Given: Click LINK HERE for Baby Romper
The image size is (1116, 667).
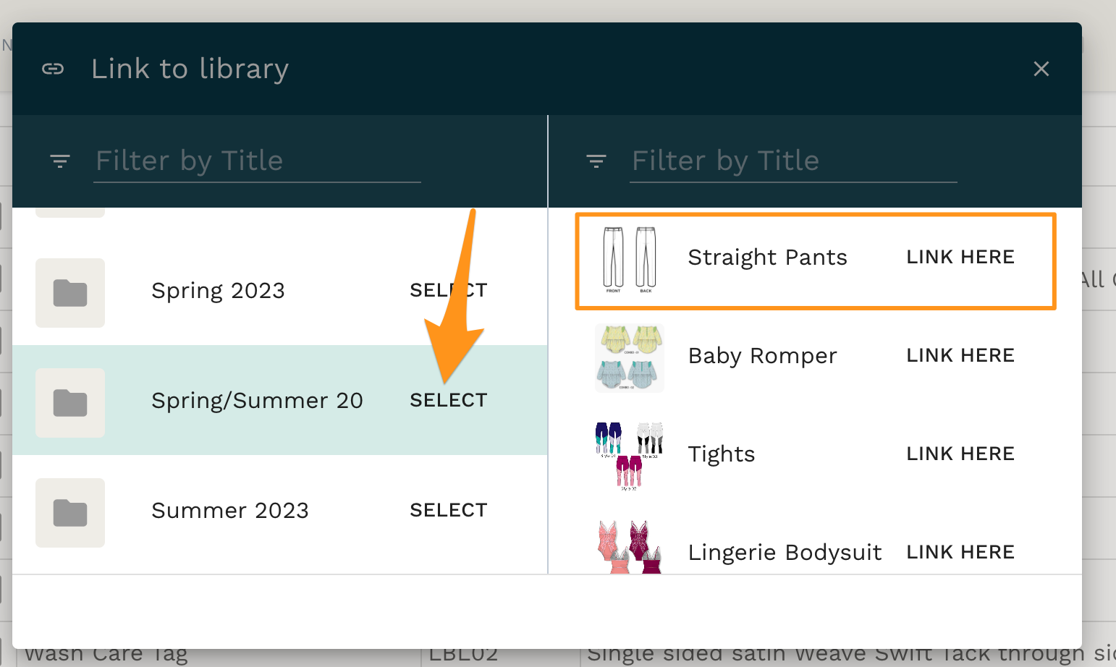Looking at the screenshot, I should (960, 355).
